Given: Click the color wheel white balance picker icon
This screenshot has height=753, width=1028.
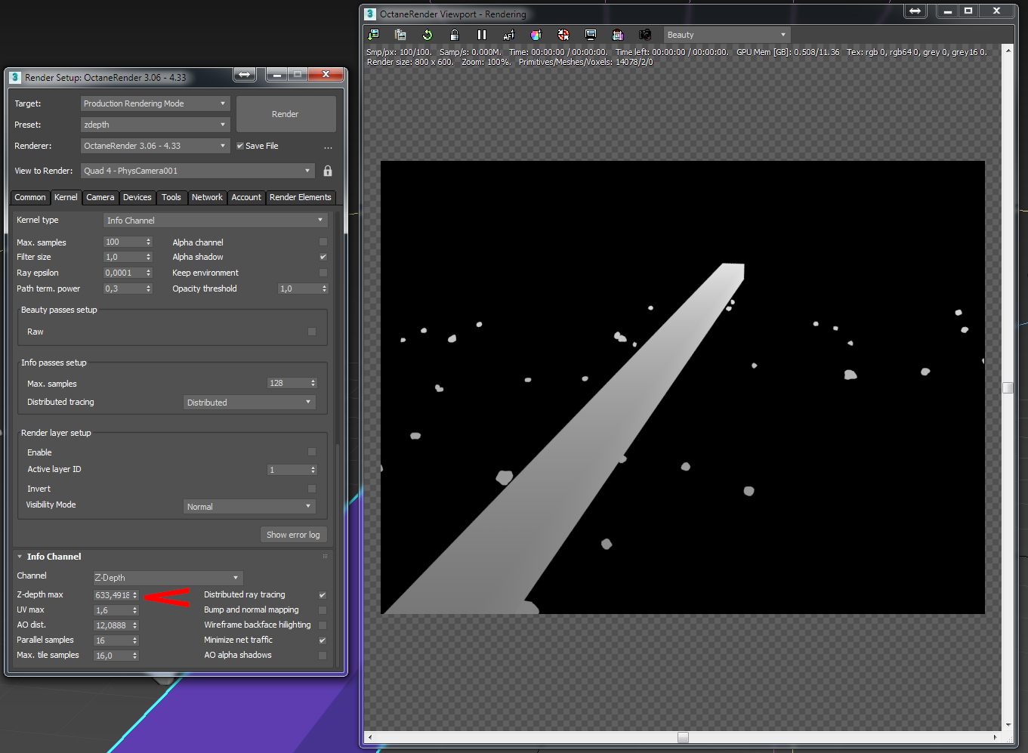Looking at the screenshot, I should coord(536,35).
